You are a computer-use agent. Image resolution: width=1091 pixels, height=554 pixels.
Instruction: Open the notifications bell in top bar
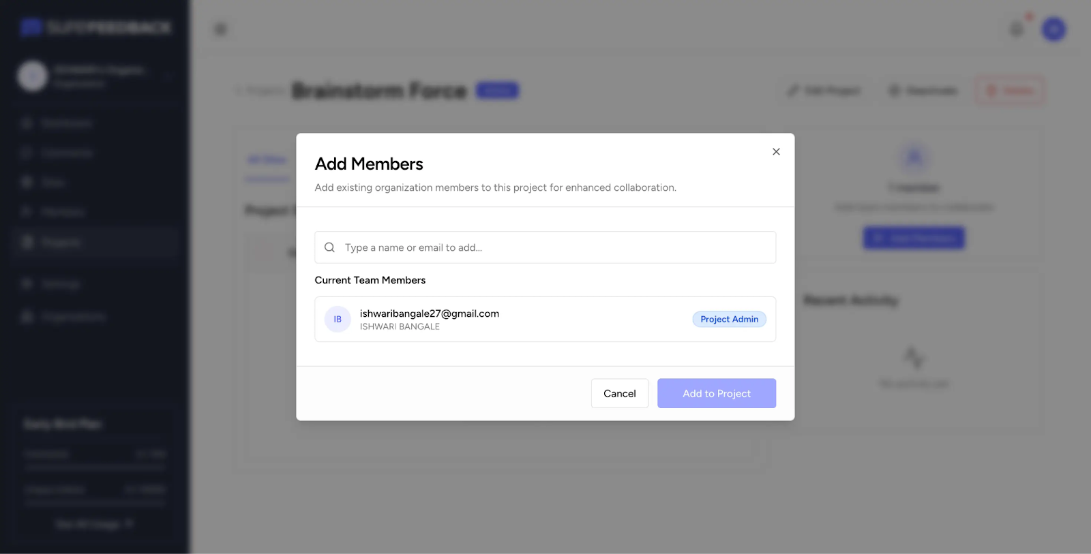click(1017, 29)
